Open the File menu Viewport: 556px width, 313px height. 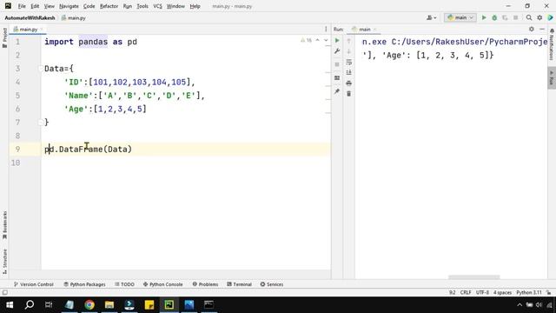click(22, 6)
